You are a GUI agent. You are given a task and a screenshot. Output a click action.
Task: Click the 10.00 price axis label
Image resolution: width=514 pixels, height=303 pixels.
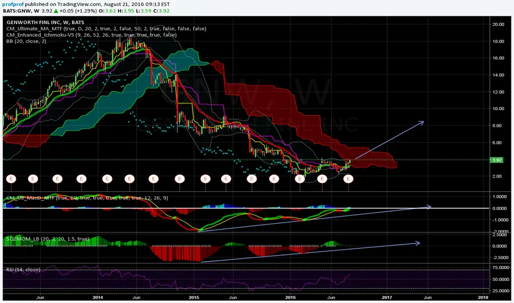tap(498, 109)
